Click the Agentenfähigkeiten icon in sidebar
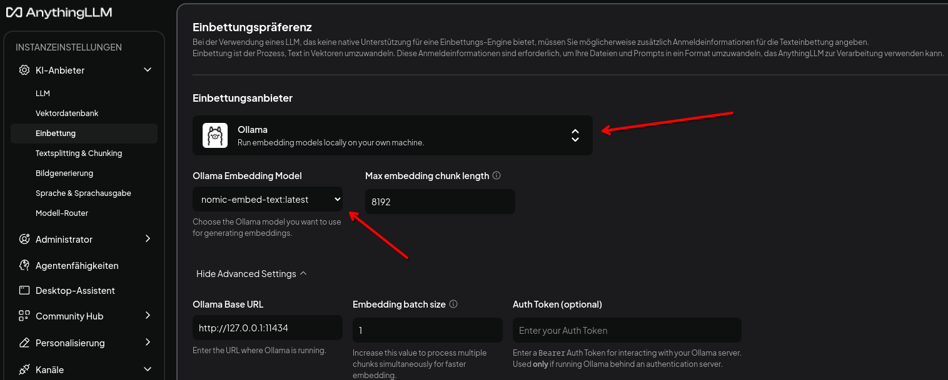The height and width of the screenshot is (380, 948). tap(24, 265)
